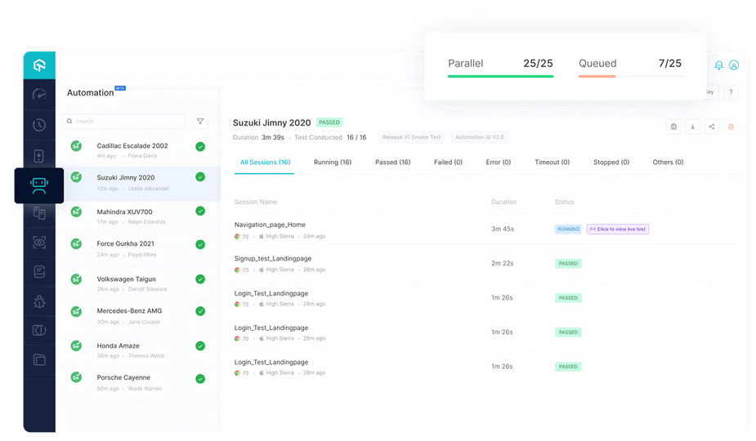Open the compare split-view icon in sidebar
Image resolution: width=756 pixels, height=441 pixels.
click(x=39, y=331)
